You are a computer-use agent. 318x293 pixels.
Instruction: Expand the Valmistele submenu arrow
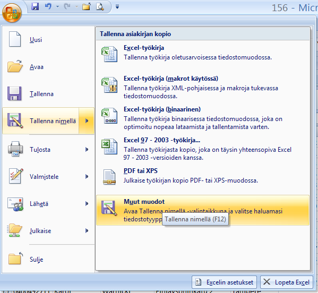[x=87, y=176]
